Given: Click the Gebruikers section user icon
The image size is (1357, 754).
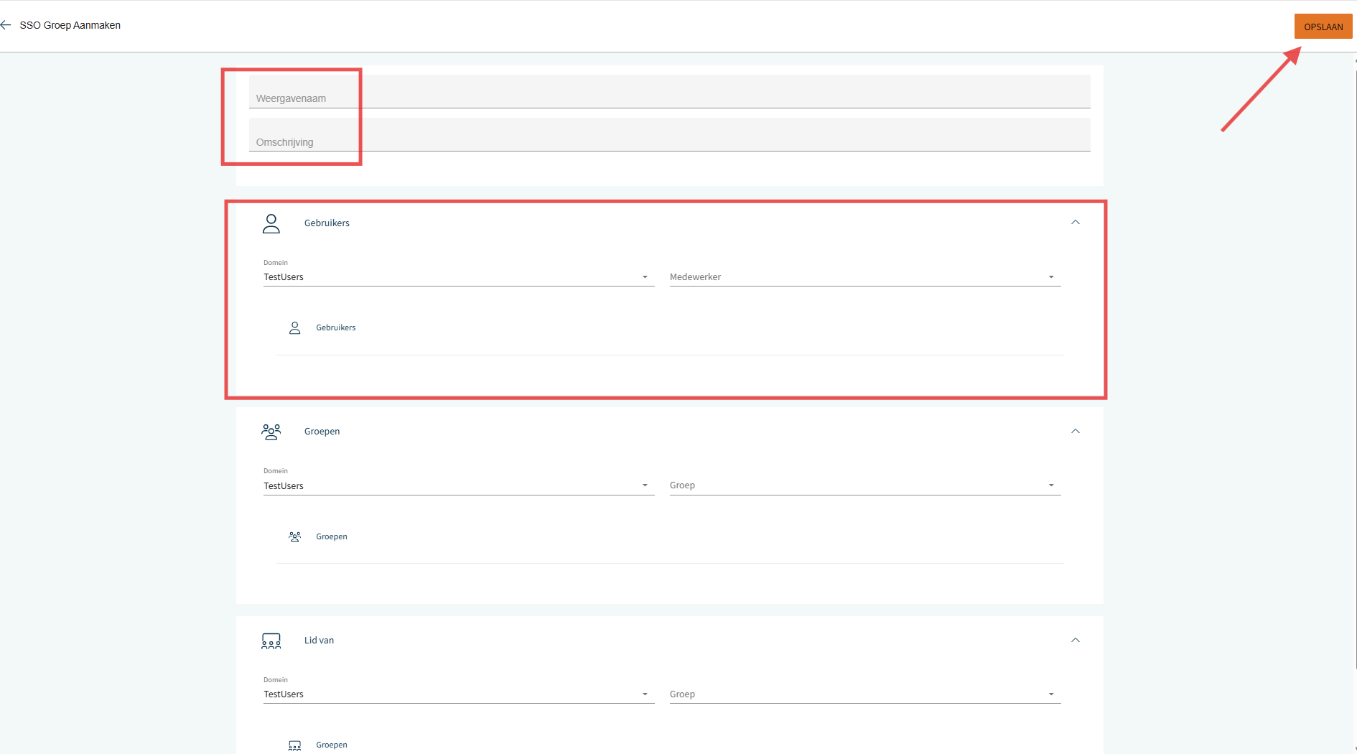Looking at the screenshot, I should [x=271, y=223].
